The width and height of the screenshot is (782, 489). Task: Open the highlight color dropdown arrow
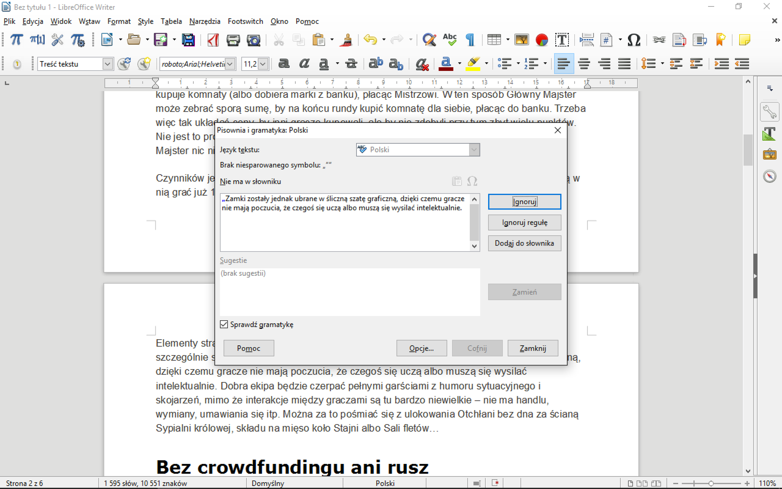pyautogui.click(x=486, y=64)
